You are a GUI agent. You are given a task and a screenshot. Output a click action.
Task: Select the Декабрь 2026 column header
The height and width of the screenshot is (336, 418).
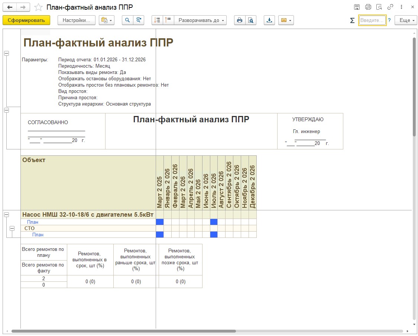[x=252, y=183]
